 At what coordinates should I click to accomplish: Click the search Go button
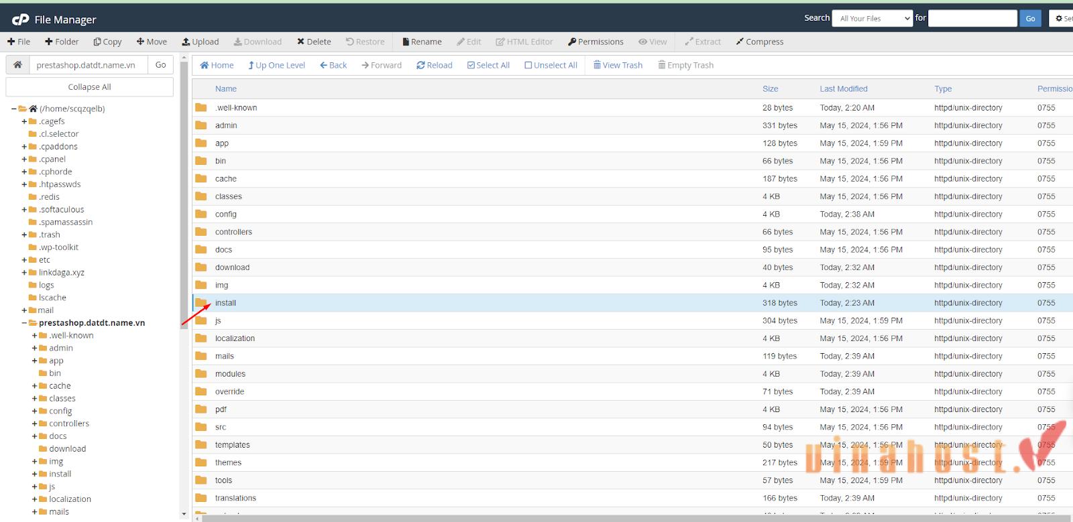point(1030,18)
